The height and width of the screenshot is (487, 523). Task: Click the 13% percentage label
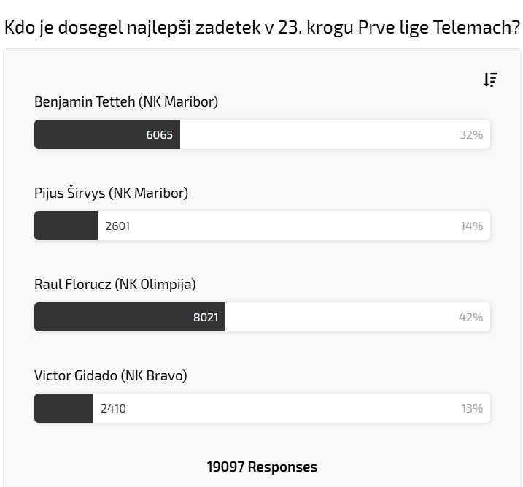click(x=472, y=409)
